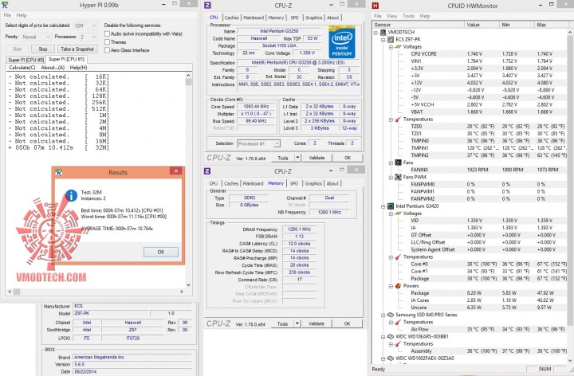This screenshot has width=574, height=376.
Task: Click the About(A) menu in Super PI
Action: pos(53,68)
